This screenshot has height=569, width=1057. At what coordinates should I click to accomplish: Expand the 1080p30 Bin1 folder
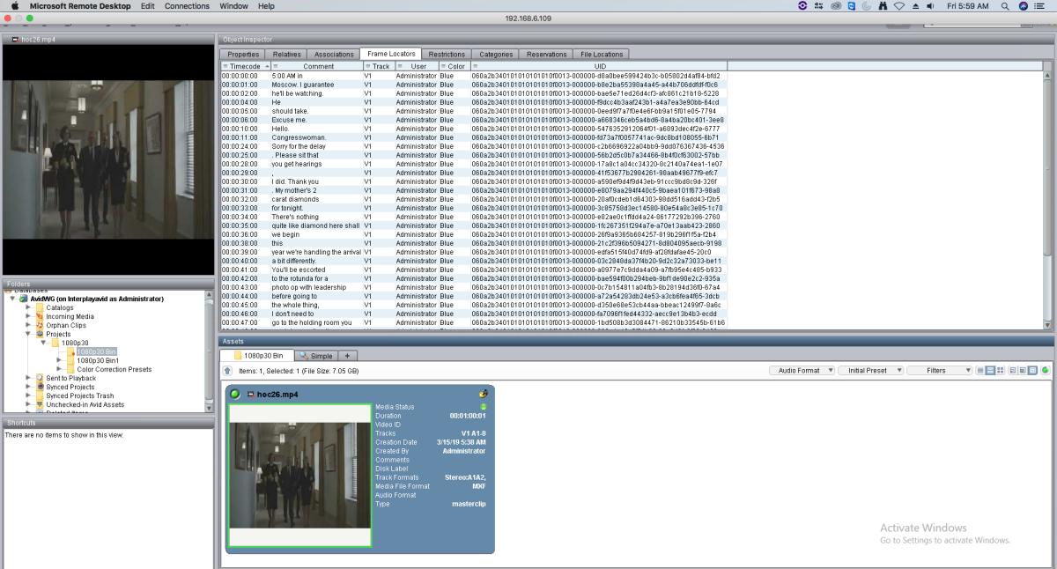(x=59, y=360)
